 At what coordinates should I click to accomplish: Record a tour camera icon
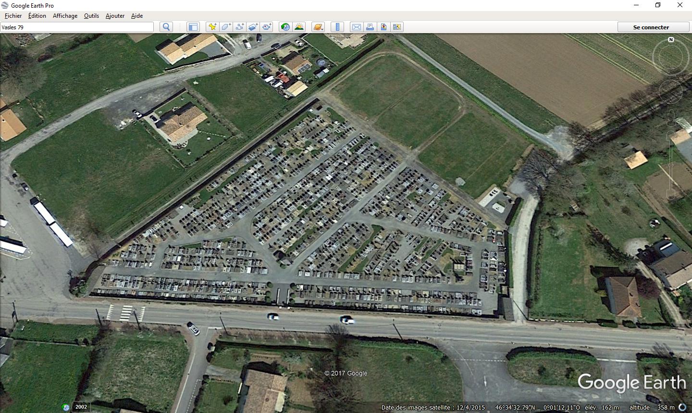click(267, 27)
